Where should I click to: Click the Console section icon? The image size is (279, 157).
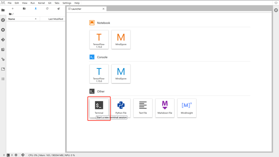click(92, 57)
